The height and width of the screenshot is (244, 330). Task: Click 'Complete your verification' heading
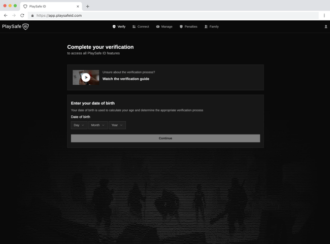100,47
